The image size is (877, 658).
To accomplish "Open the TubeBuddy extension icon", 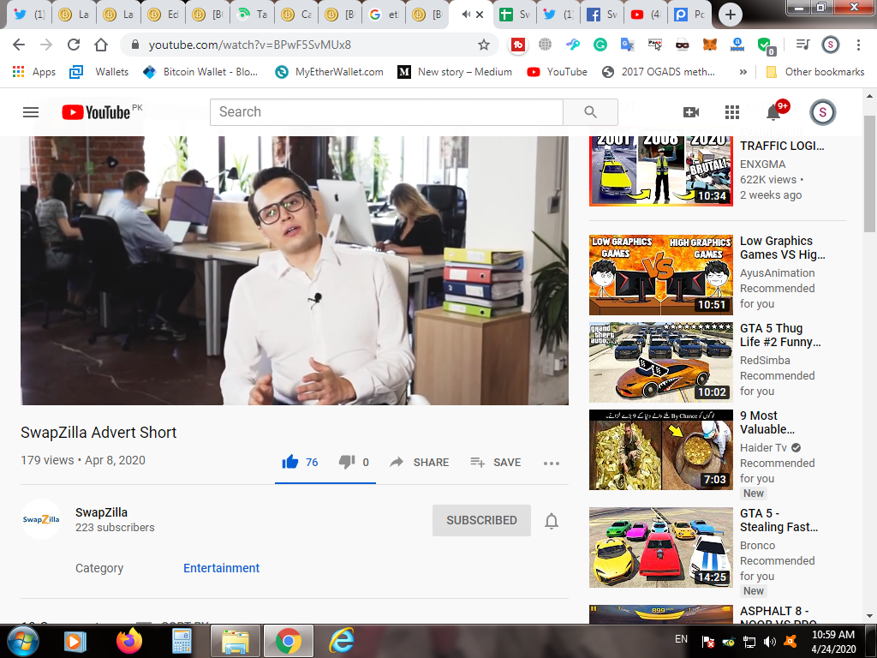I will coord(518,45).
